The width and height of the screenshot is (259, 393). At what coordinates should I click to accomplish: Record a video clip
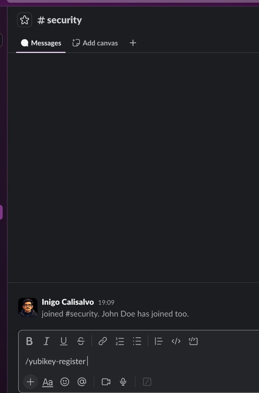(106, 382)
